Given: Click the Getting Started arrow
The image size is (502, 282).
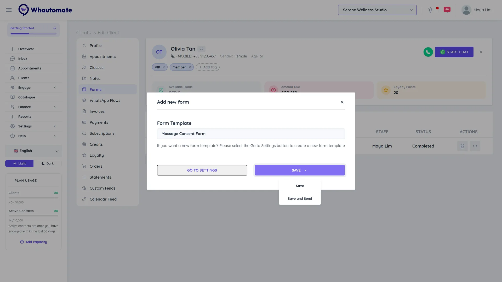Looking at the screenshot, I should tap(54, 28).
